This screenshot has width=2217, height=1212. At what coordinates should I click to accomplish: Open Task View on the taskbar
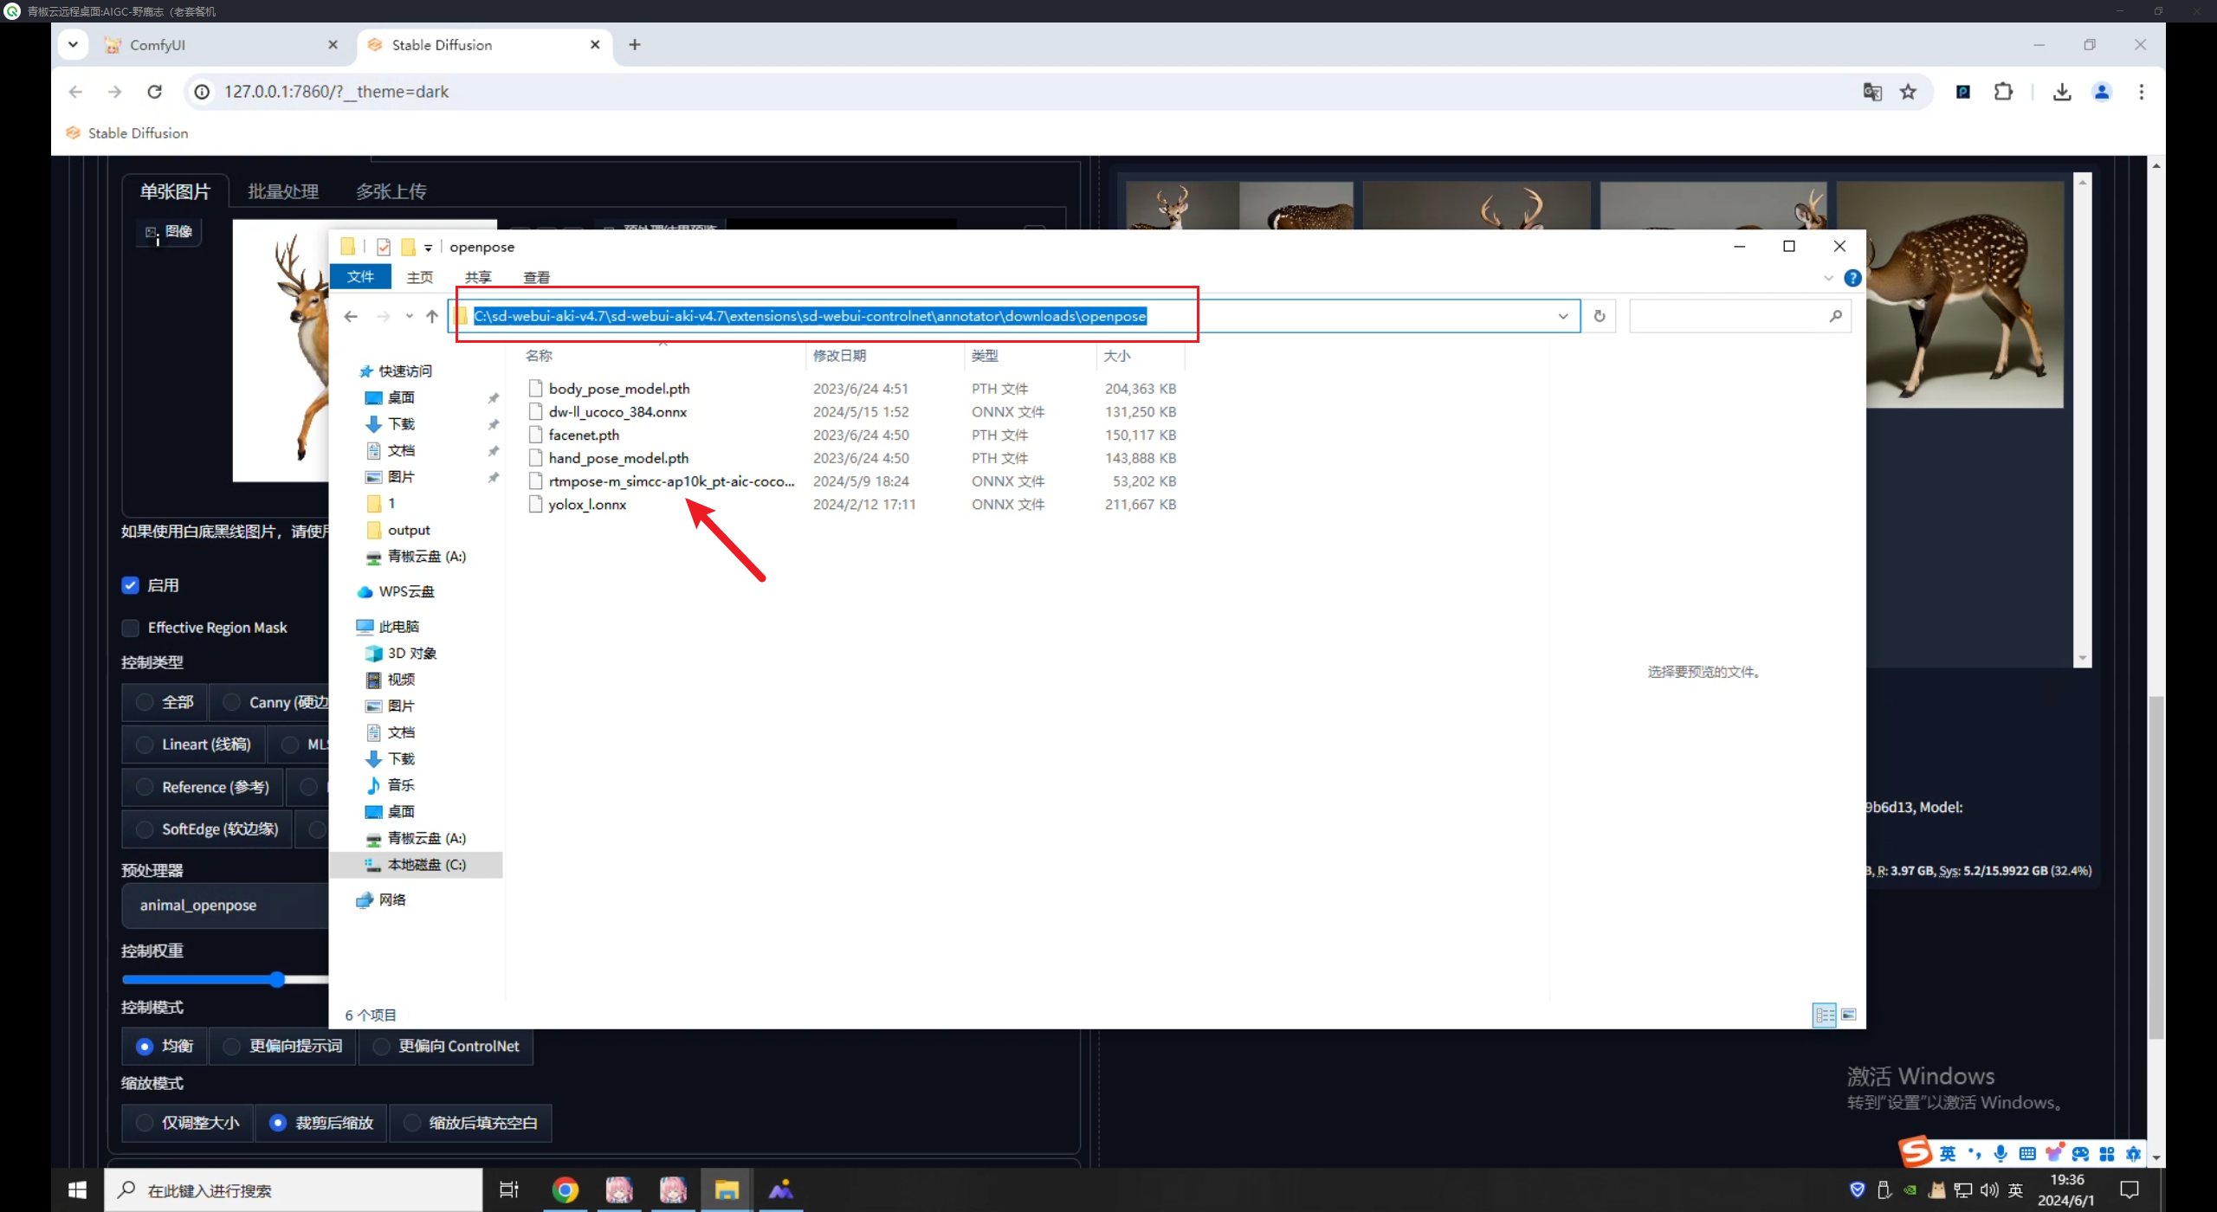click(x=509, y=1190)
